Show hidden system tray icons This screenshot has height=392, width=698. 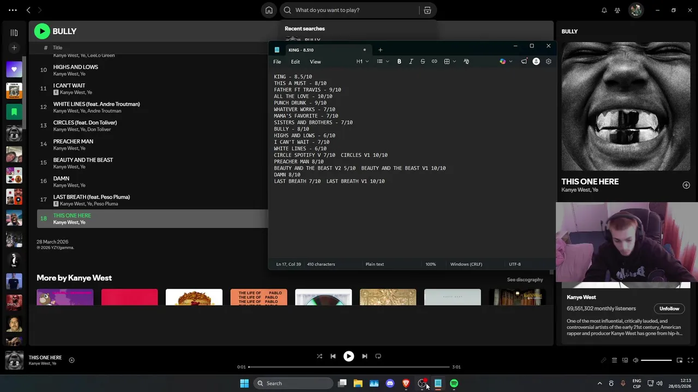click(599, 383)
